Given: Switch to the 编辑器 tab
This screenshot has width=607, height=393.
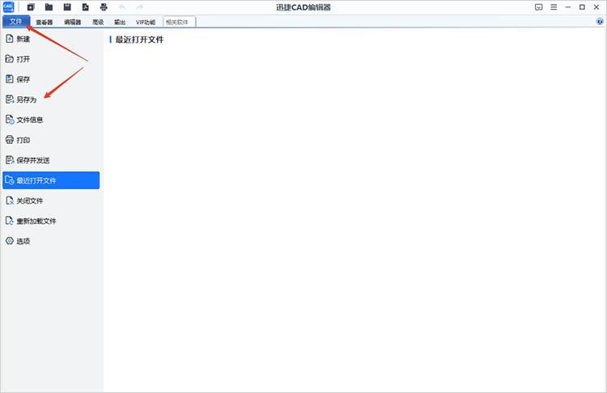Looking at the screenshot, I should click(x=72, y=22).
